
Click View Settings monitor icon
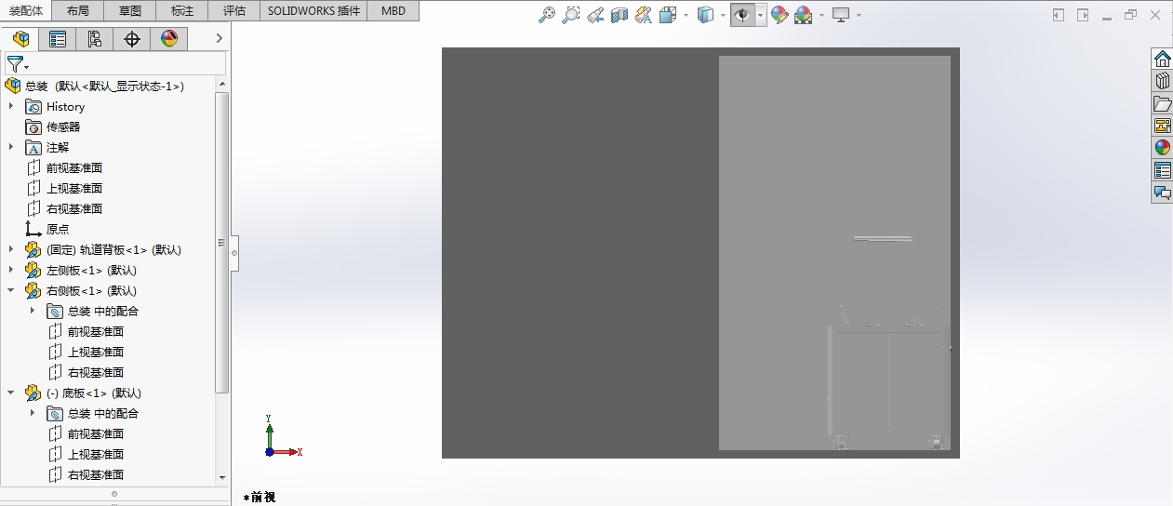pos(842,15)
